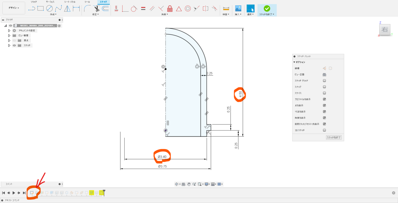The height and width of the screenshot is (203, 398).
Task: Click the Look At icon in navigation bar
Action: (x=183, y=184)
